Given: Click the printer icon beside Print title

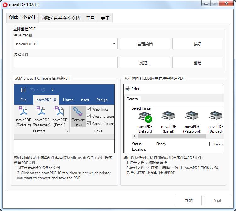Looking at the screenshot, I should coord(127,88).
